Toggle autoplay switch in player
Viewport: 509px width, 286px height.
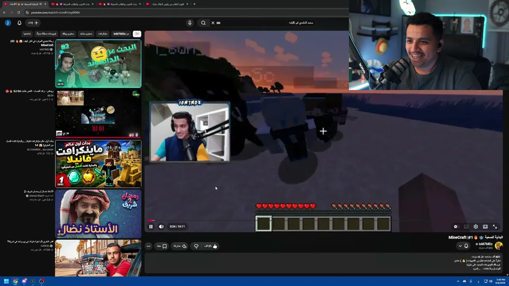coord(456,226)
